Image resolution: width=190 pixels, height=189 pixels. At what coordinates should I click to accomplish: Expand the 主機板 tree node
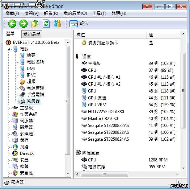tap(9, 108)
